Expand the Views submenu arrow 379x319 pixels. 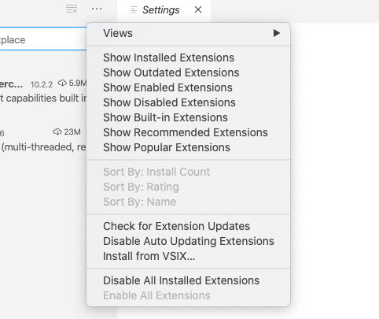coord(277,33)
